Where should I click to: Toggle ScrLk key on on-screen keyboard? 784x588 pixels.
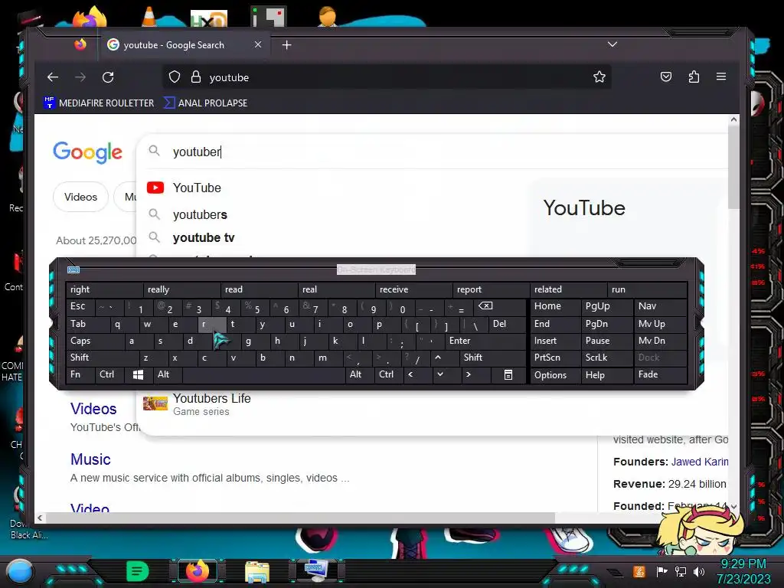(606, 358)
